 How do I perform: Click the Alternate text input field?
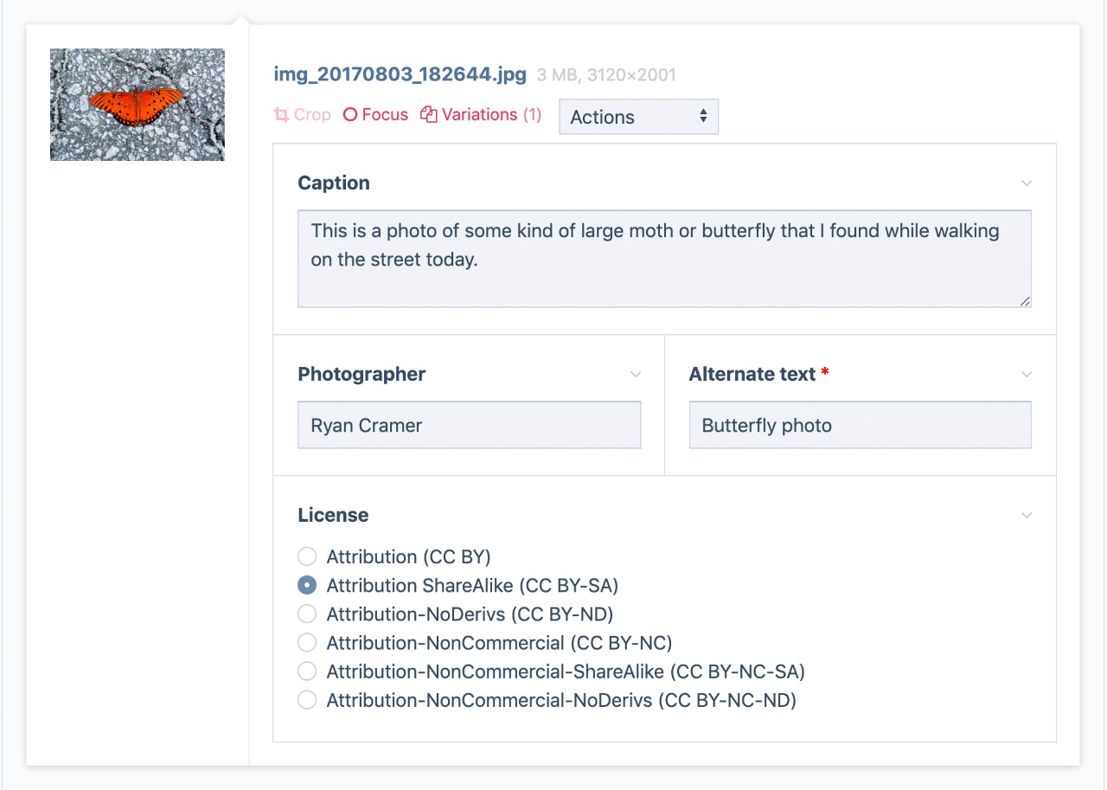click(x=861, y=425)
